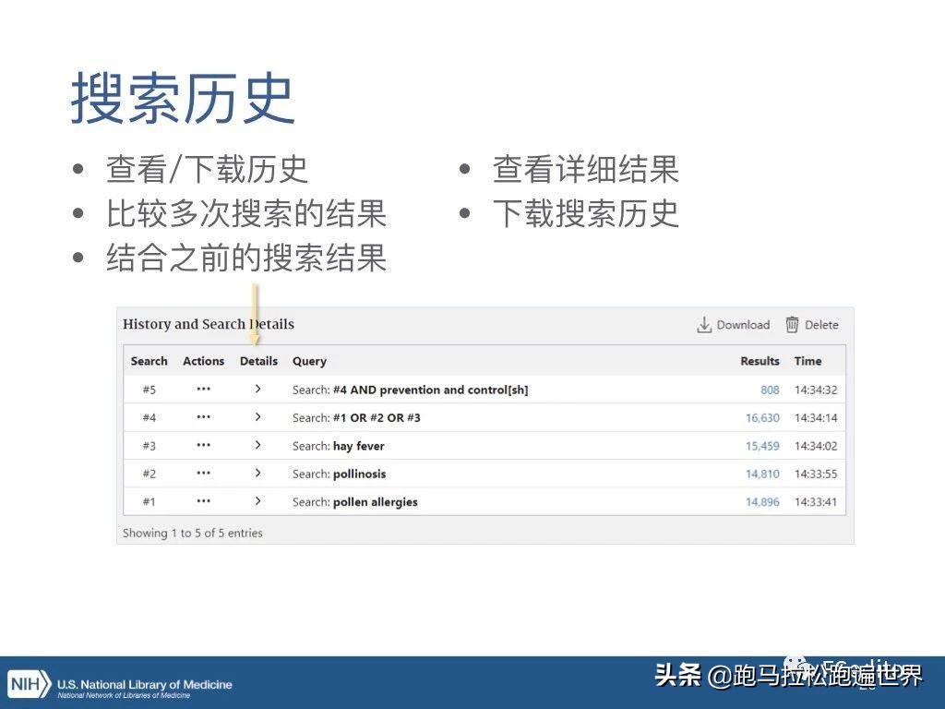Click the NIH logo in the bottom bar
This screenshot has width=945, height=709.
[29, 684]
